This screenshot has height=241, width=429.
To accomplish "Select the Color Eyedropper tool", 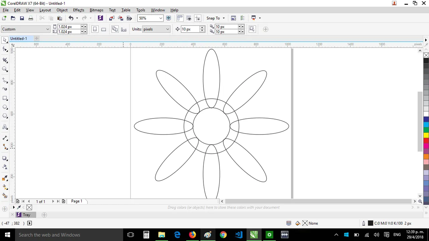I will point(5,178).
